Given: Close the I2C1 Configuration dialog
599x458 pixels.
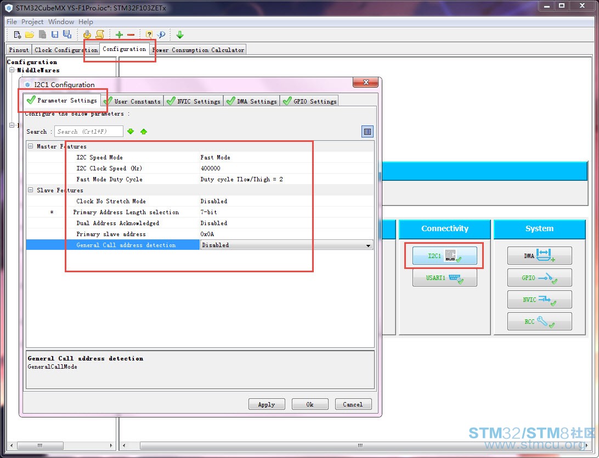Looking at the screenshot, I should coord(365,82).
